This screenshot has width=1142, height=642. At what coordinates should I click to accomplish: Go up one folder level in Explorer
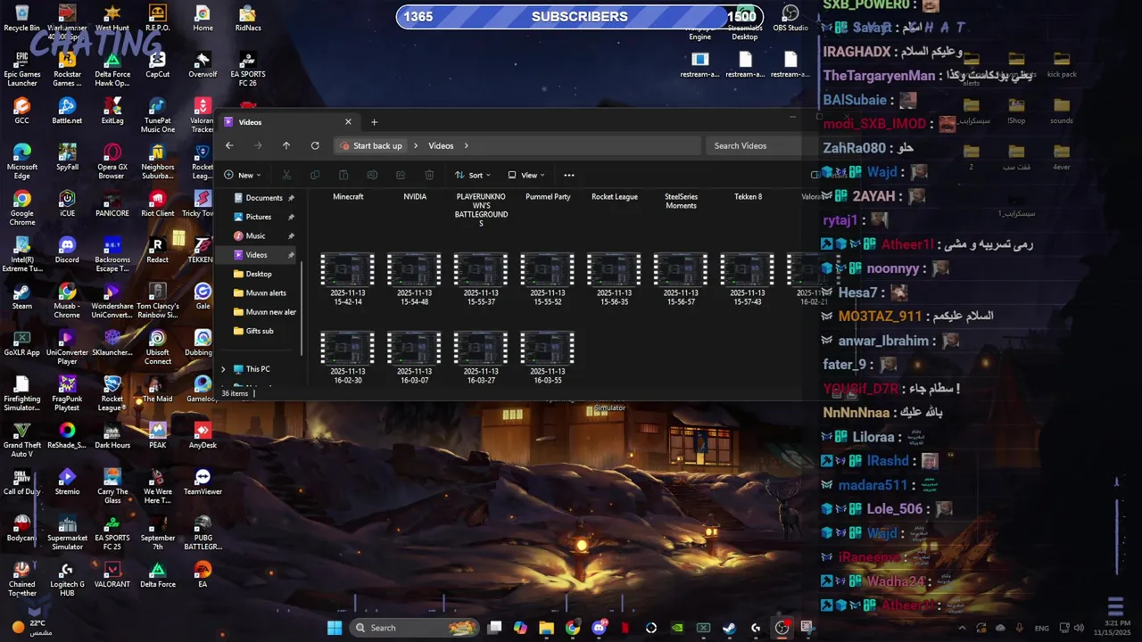[286, 145]
